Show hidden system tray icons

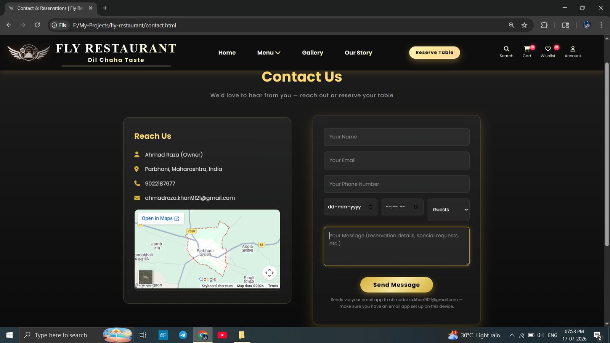pyautogui.click(x=512, y=335)
